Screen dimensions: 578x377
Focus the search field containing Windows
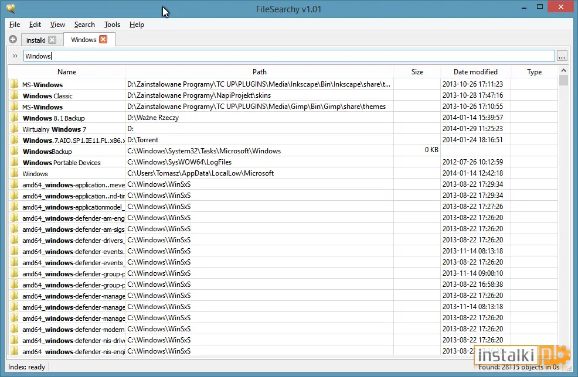pos(289,56)
